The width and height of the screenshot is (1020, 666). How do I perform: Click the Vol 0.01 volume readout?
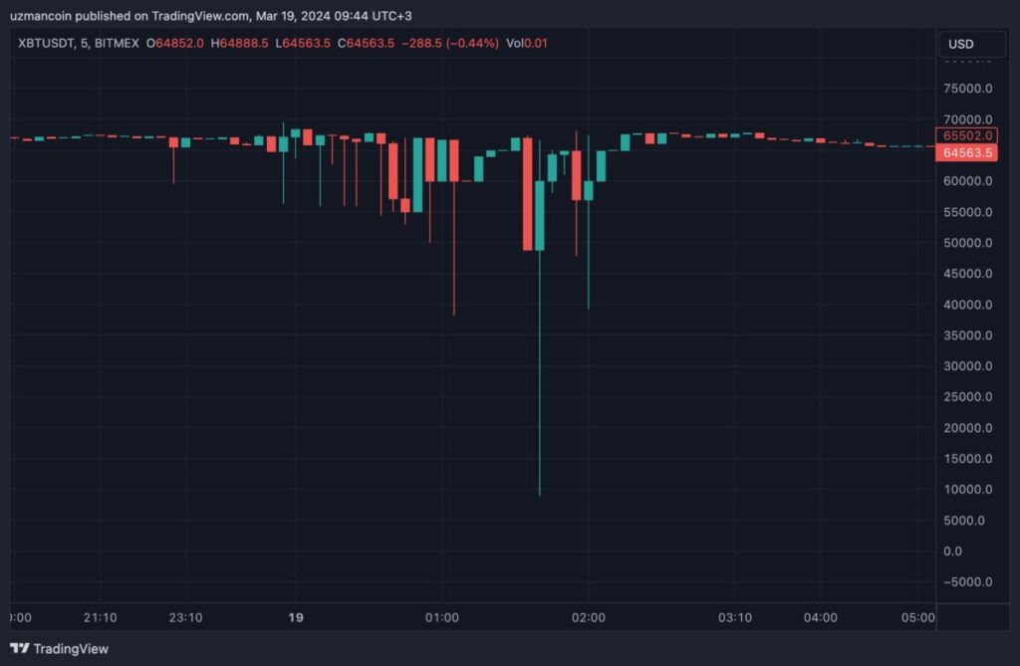pyautogui.click(x=527, y=43)
